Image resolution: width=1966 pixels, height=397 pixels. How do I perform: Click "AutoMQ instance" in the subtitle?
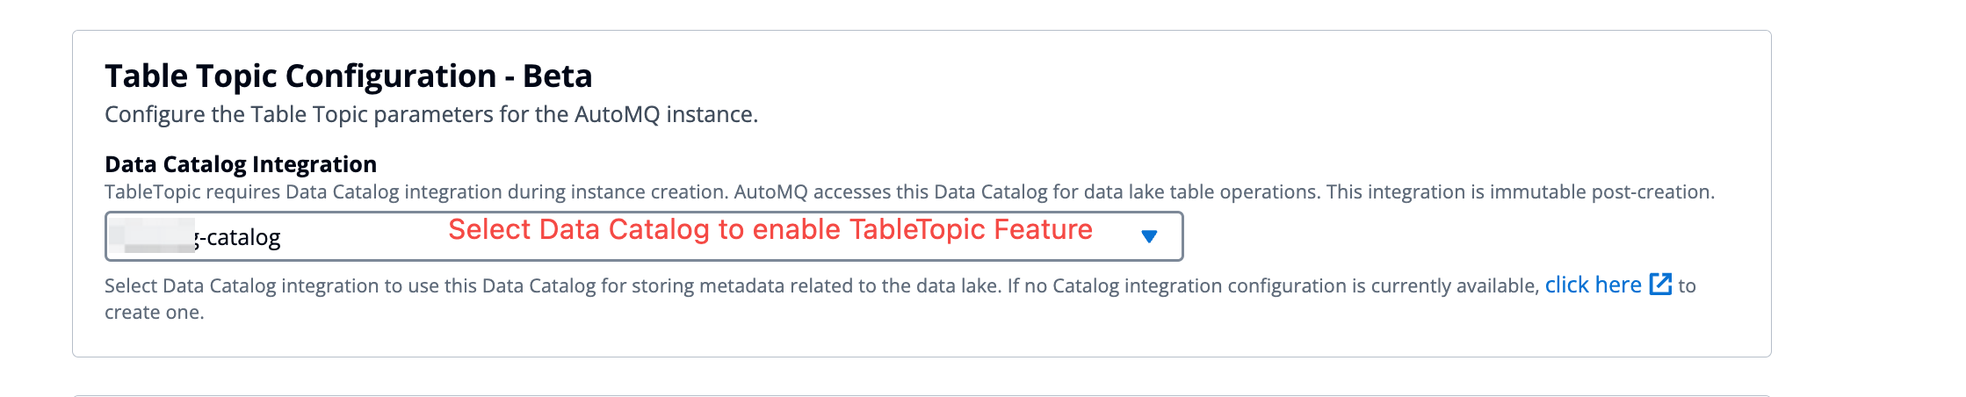pos(666,114)
